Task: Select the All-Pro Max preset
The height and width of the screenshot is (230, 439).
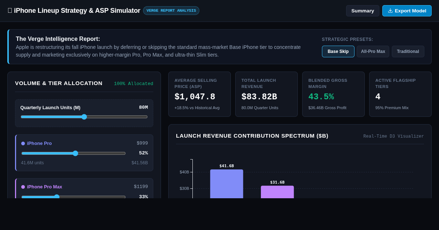Action: coord(373,51)
